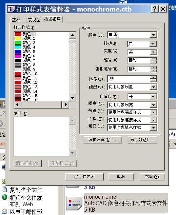The height and width of the screenshot is (215, 176).
Task: Open the 颜色 color dropdown showing 黑
Action: tap(153, 35)
